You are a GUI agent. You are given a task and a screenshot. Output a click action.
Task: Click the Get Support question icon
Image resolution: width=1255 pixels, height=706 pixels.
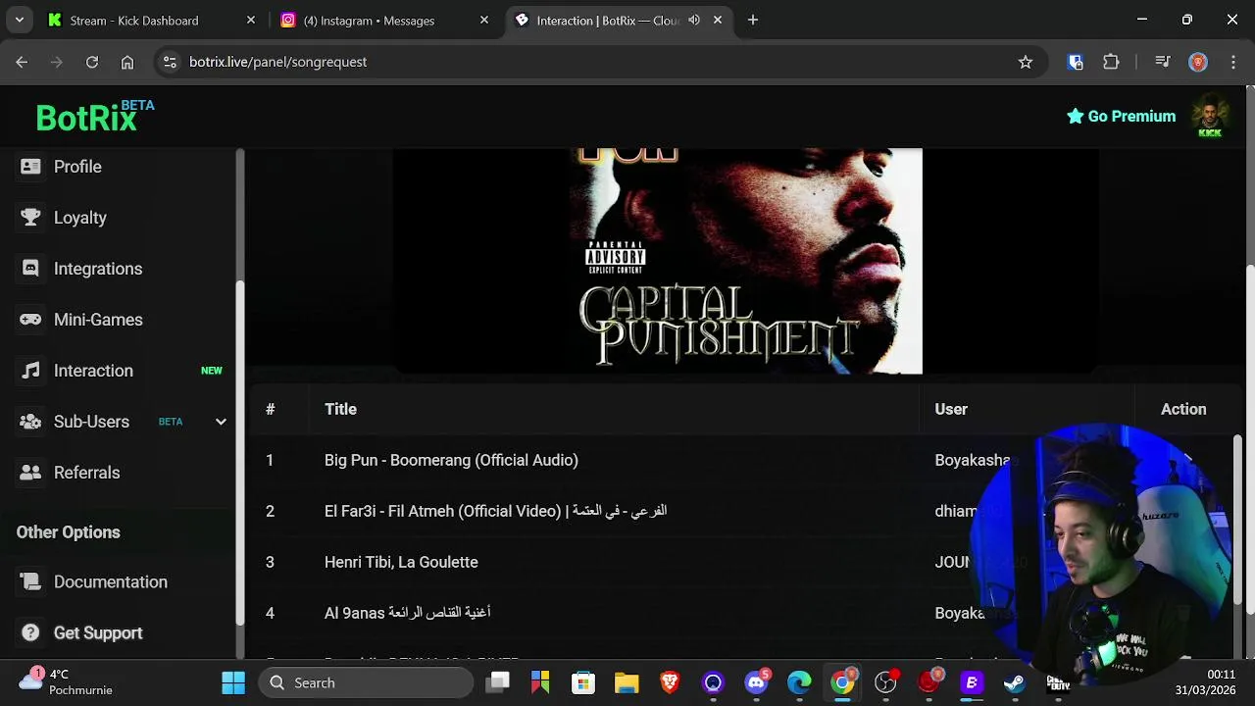(30, 633)
